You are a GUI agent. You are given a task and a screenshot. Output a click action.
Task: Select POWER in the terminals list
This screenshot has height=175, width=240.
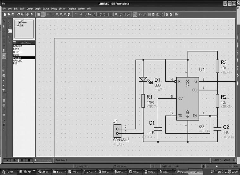(24, 58)
